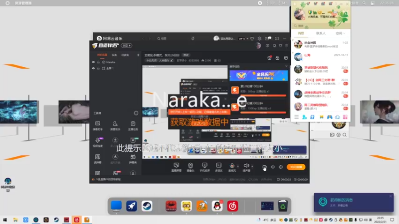Select the 全屏 1 source row
This screenshot has width=399, height=224.
[116, 68]
